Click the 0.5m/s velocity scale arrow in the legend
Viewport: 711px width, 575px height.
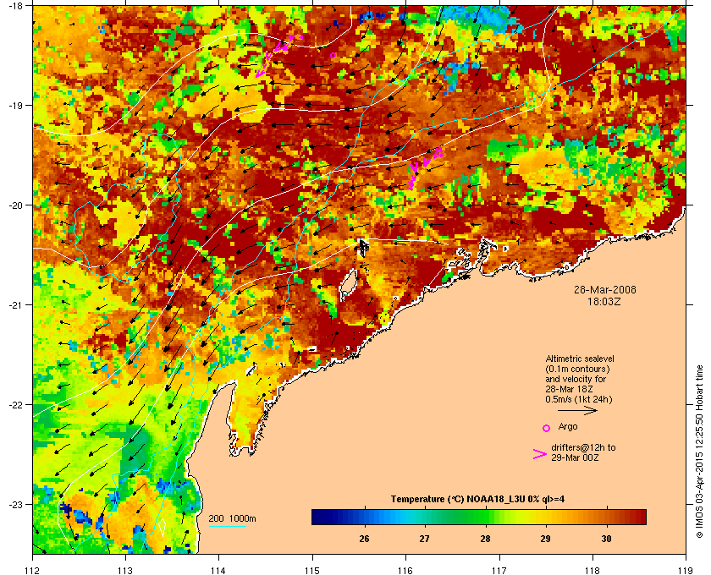click(x=577, y=410)
